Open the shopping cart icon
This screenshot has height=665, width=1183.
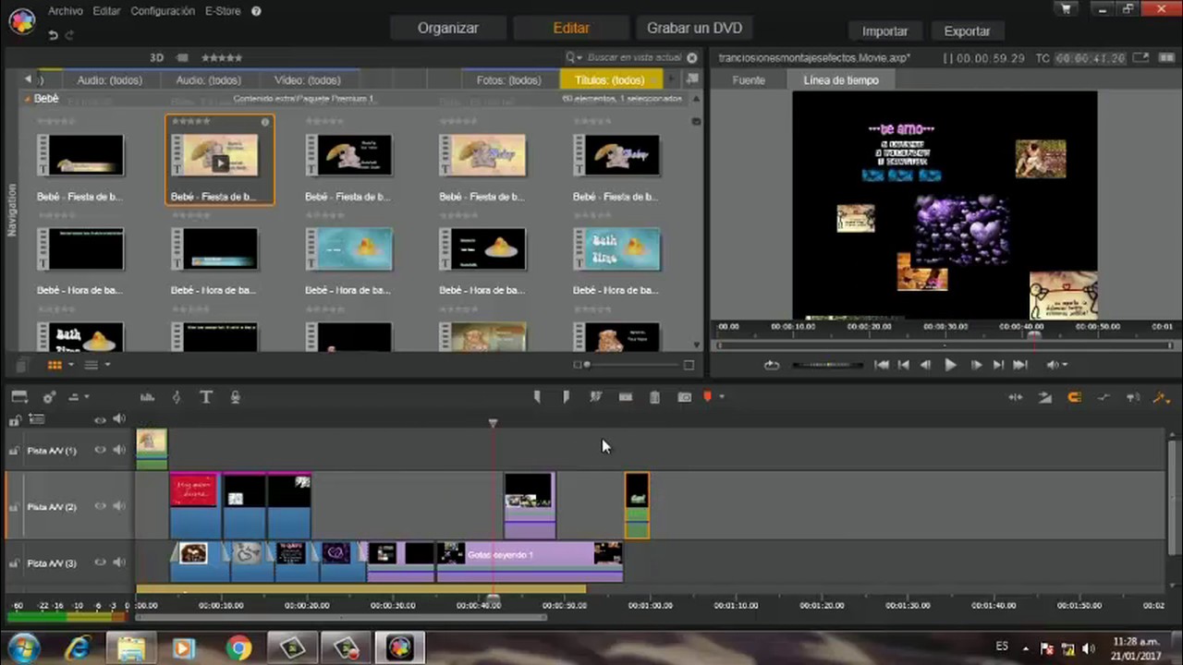(x=1067, y=9)
